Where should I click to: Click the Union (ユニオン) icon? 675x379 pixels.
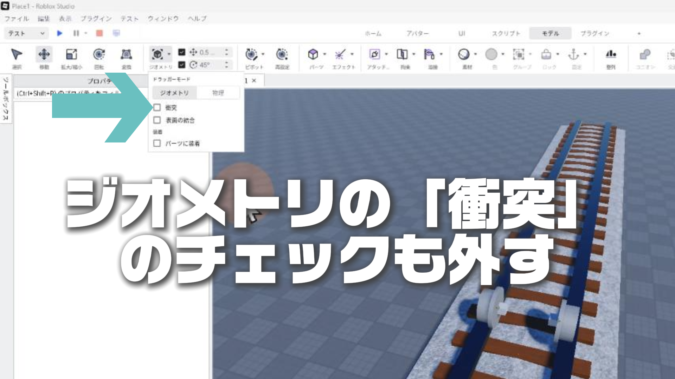tap(645, 55)
